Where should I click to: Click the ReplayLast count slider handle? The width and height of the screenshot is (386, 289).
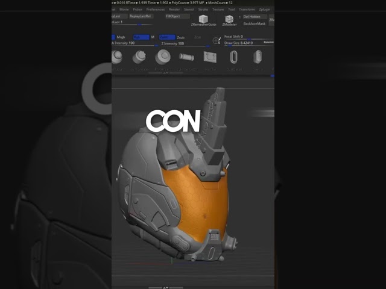pos(139,25)
